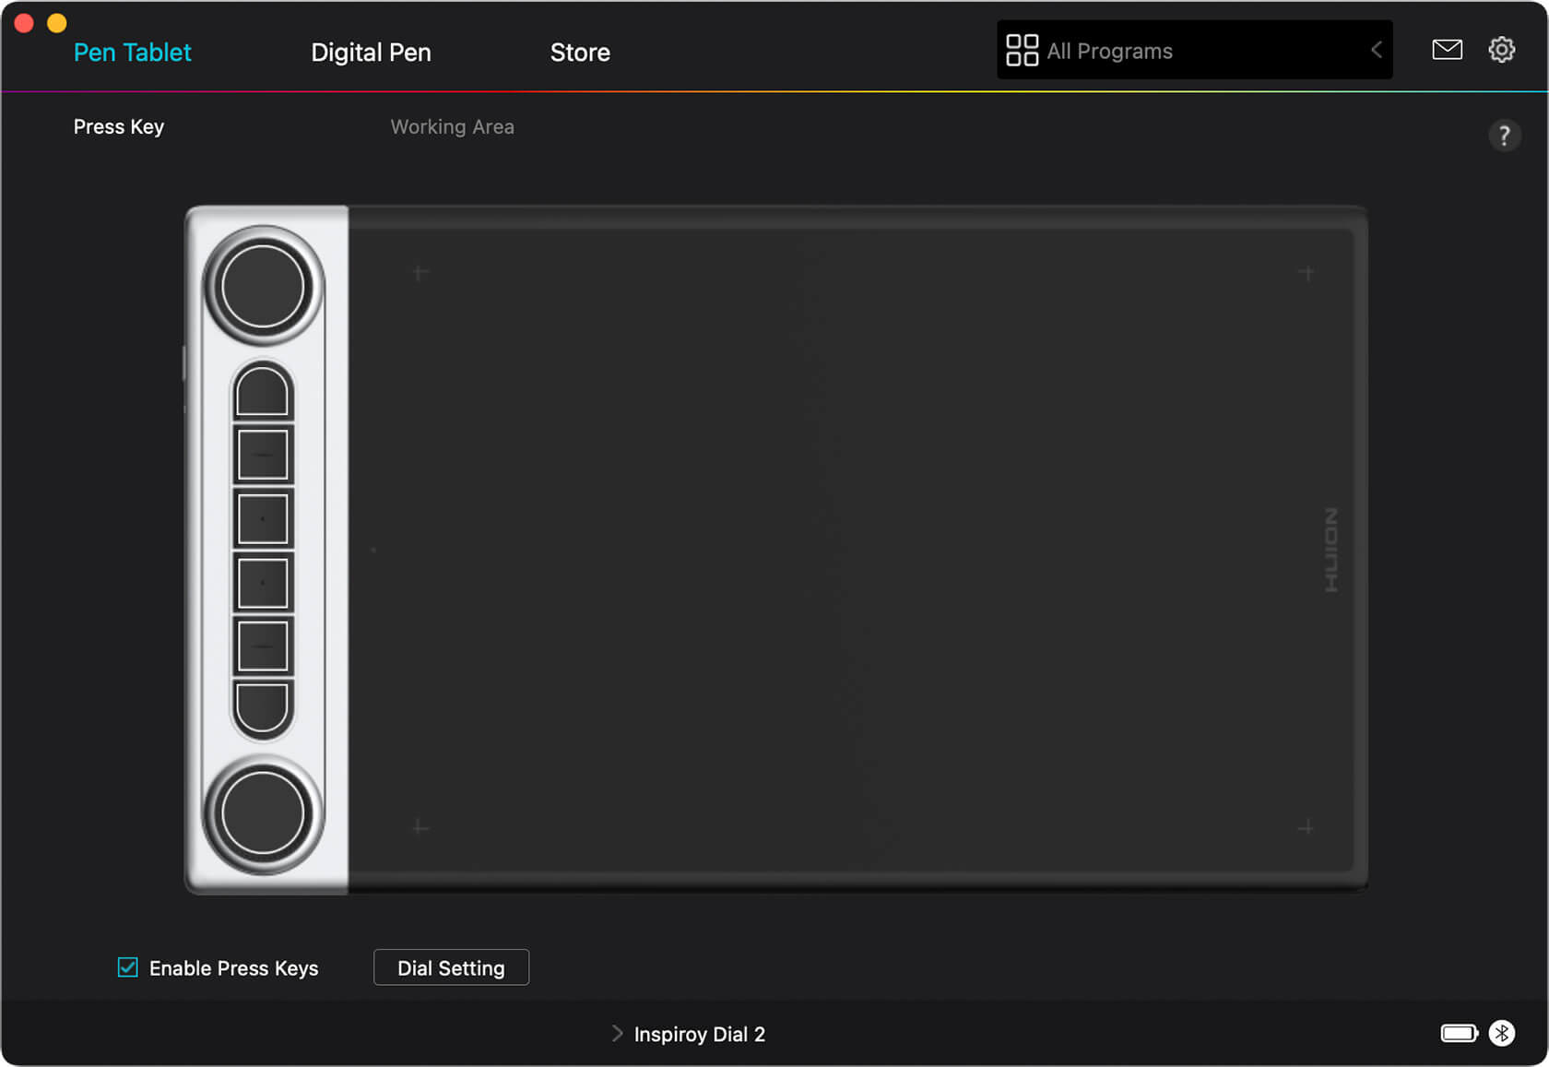Open the Store tab
Image resolution: width=1549 pixels, height=1067 pixels.
tap(580, 53)
